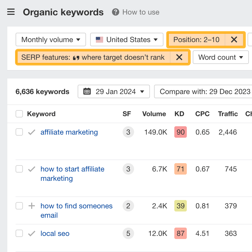Open the Word count dropdown
The height and width of the screenshot is (252, 252).
pyautogui.click(x=221, y=57)
